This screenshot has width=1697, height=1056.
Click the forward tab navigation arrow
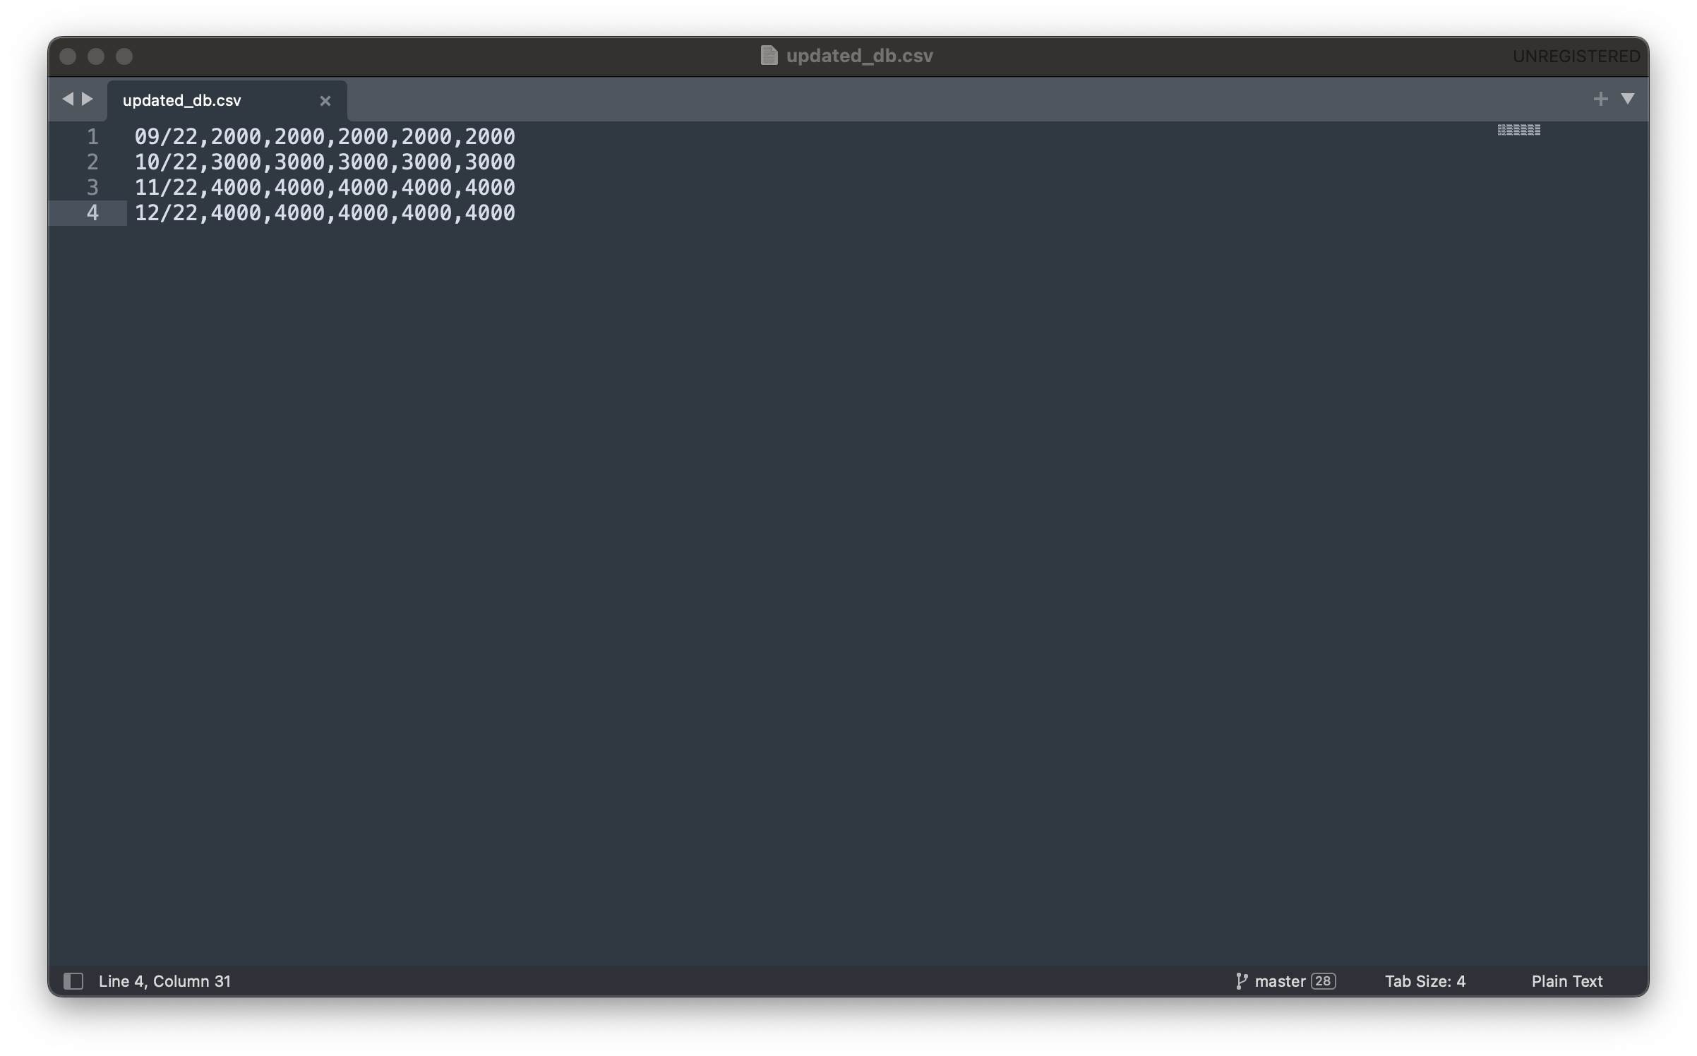(x=88, y=99)
